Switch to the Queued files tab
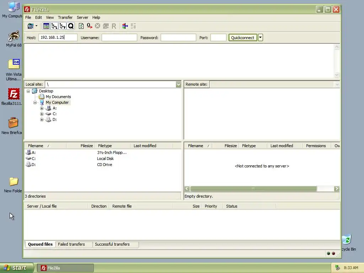Screen dimensions: 364x273 click(x=40, y=244)
